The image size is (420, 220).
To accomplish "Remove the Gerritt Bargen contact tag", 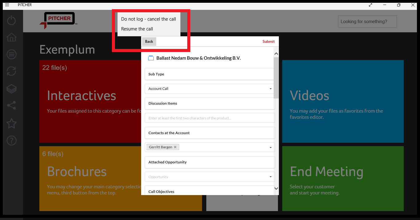I will pos(175,147).
